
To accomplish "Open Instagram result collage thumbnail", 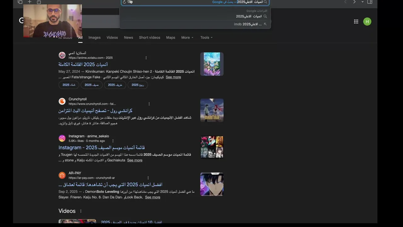I will [212, 147].
